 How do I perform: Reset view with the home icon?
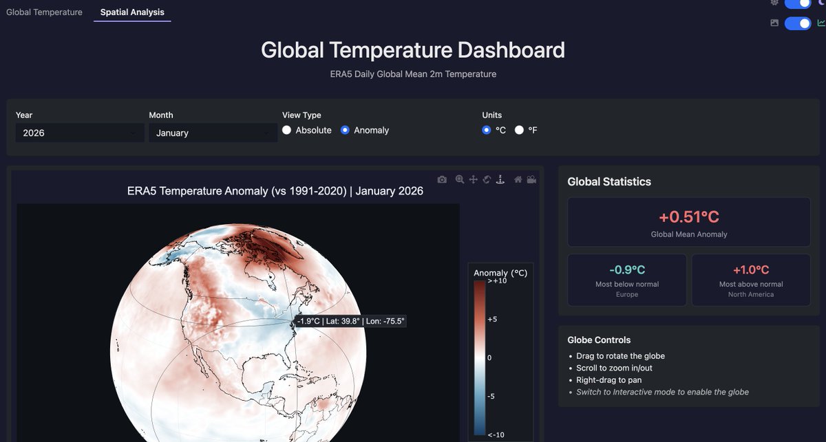pyautogui.click(x=518, y=180)
